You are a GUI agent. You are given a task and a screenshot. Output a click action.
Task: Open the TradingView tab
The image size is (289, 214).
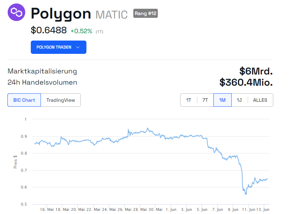pos(61,100)
